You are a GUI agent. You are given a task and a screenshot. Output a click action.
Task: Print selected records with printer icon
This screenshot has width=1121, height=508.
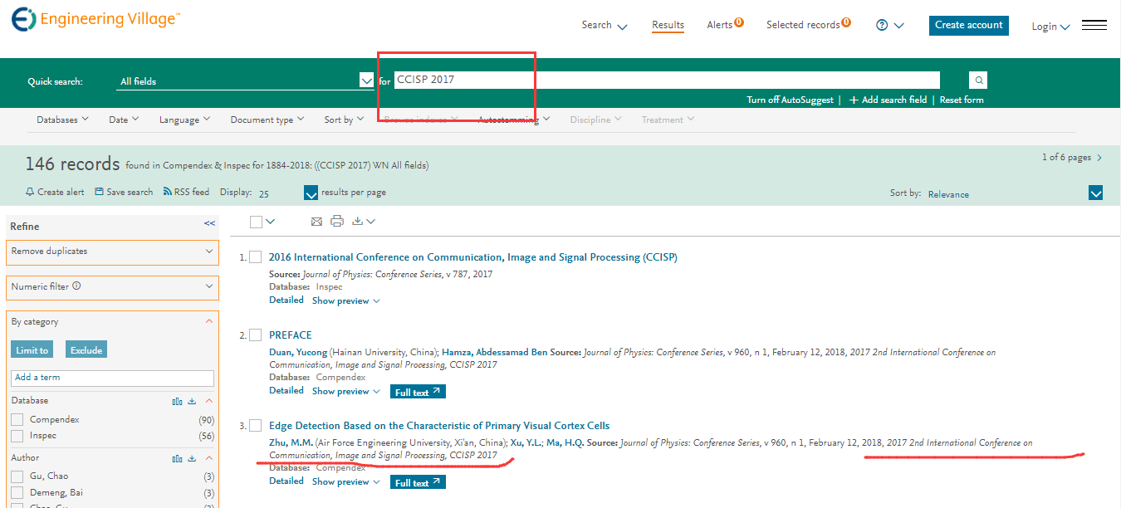(x=337, y=222)
